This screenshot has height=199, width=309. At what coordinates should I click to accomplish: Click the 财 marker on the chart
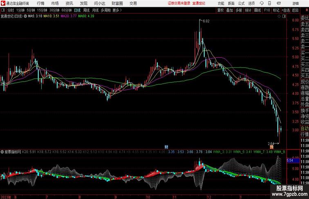click(166, 147)
